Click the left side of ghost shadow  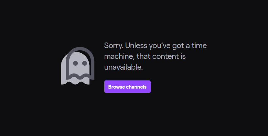(x=64, y=70)
